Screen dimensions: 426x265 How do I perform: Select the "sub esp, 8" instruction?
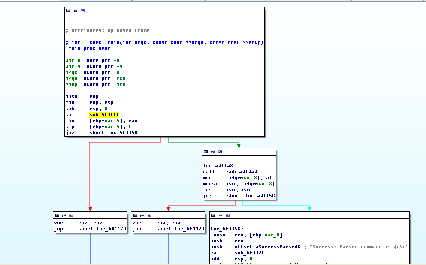86,109
